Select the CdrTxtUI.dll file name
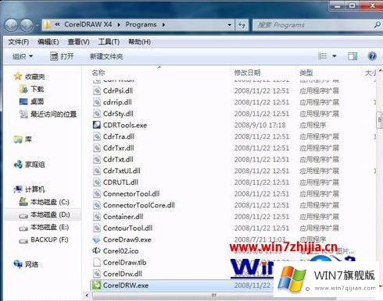This screenshot has width=383, height=301. coord(122,171)
